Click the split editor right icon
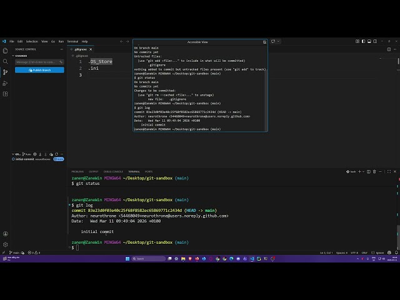Viewport: 400px width, 300px height. point(389,49)
